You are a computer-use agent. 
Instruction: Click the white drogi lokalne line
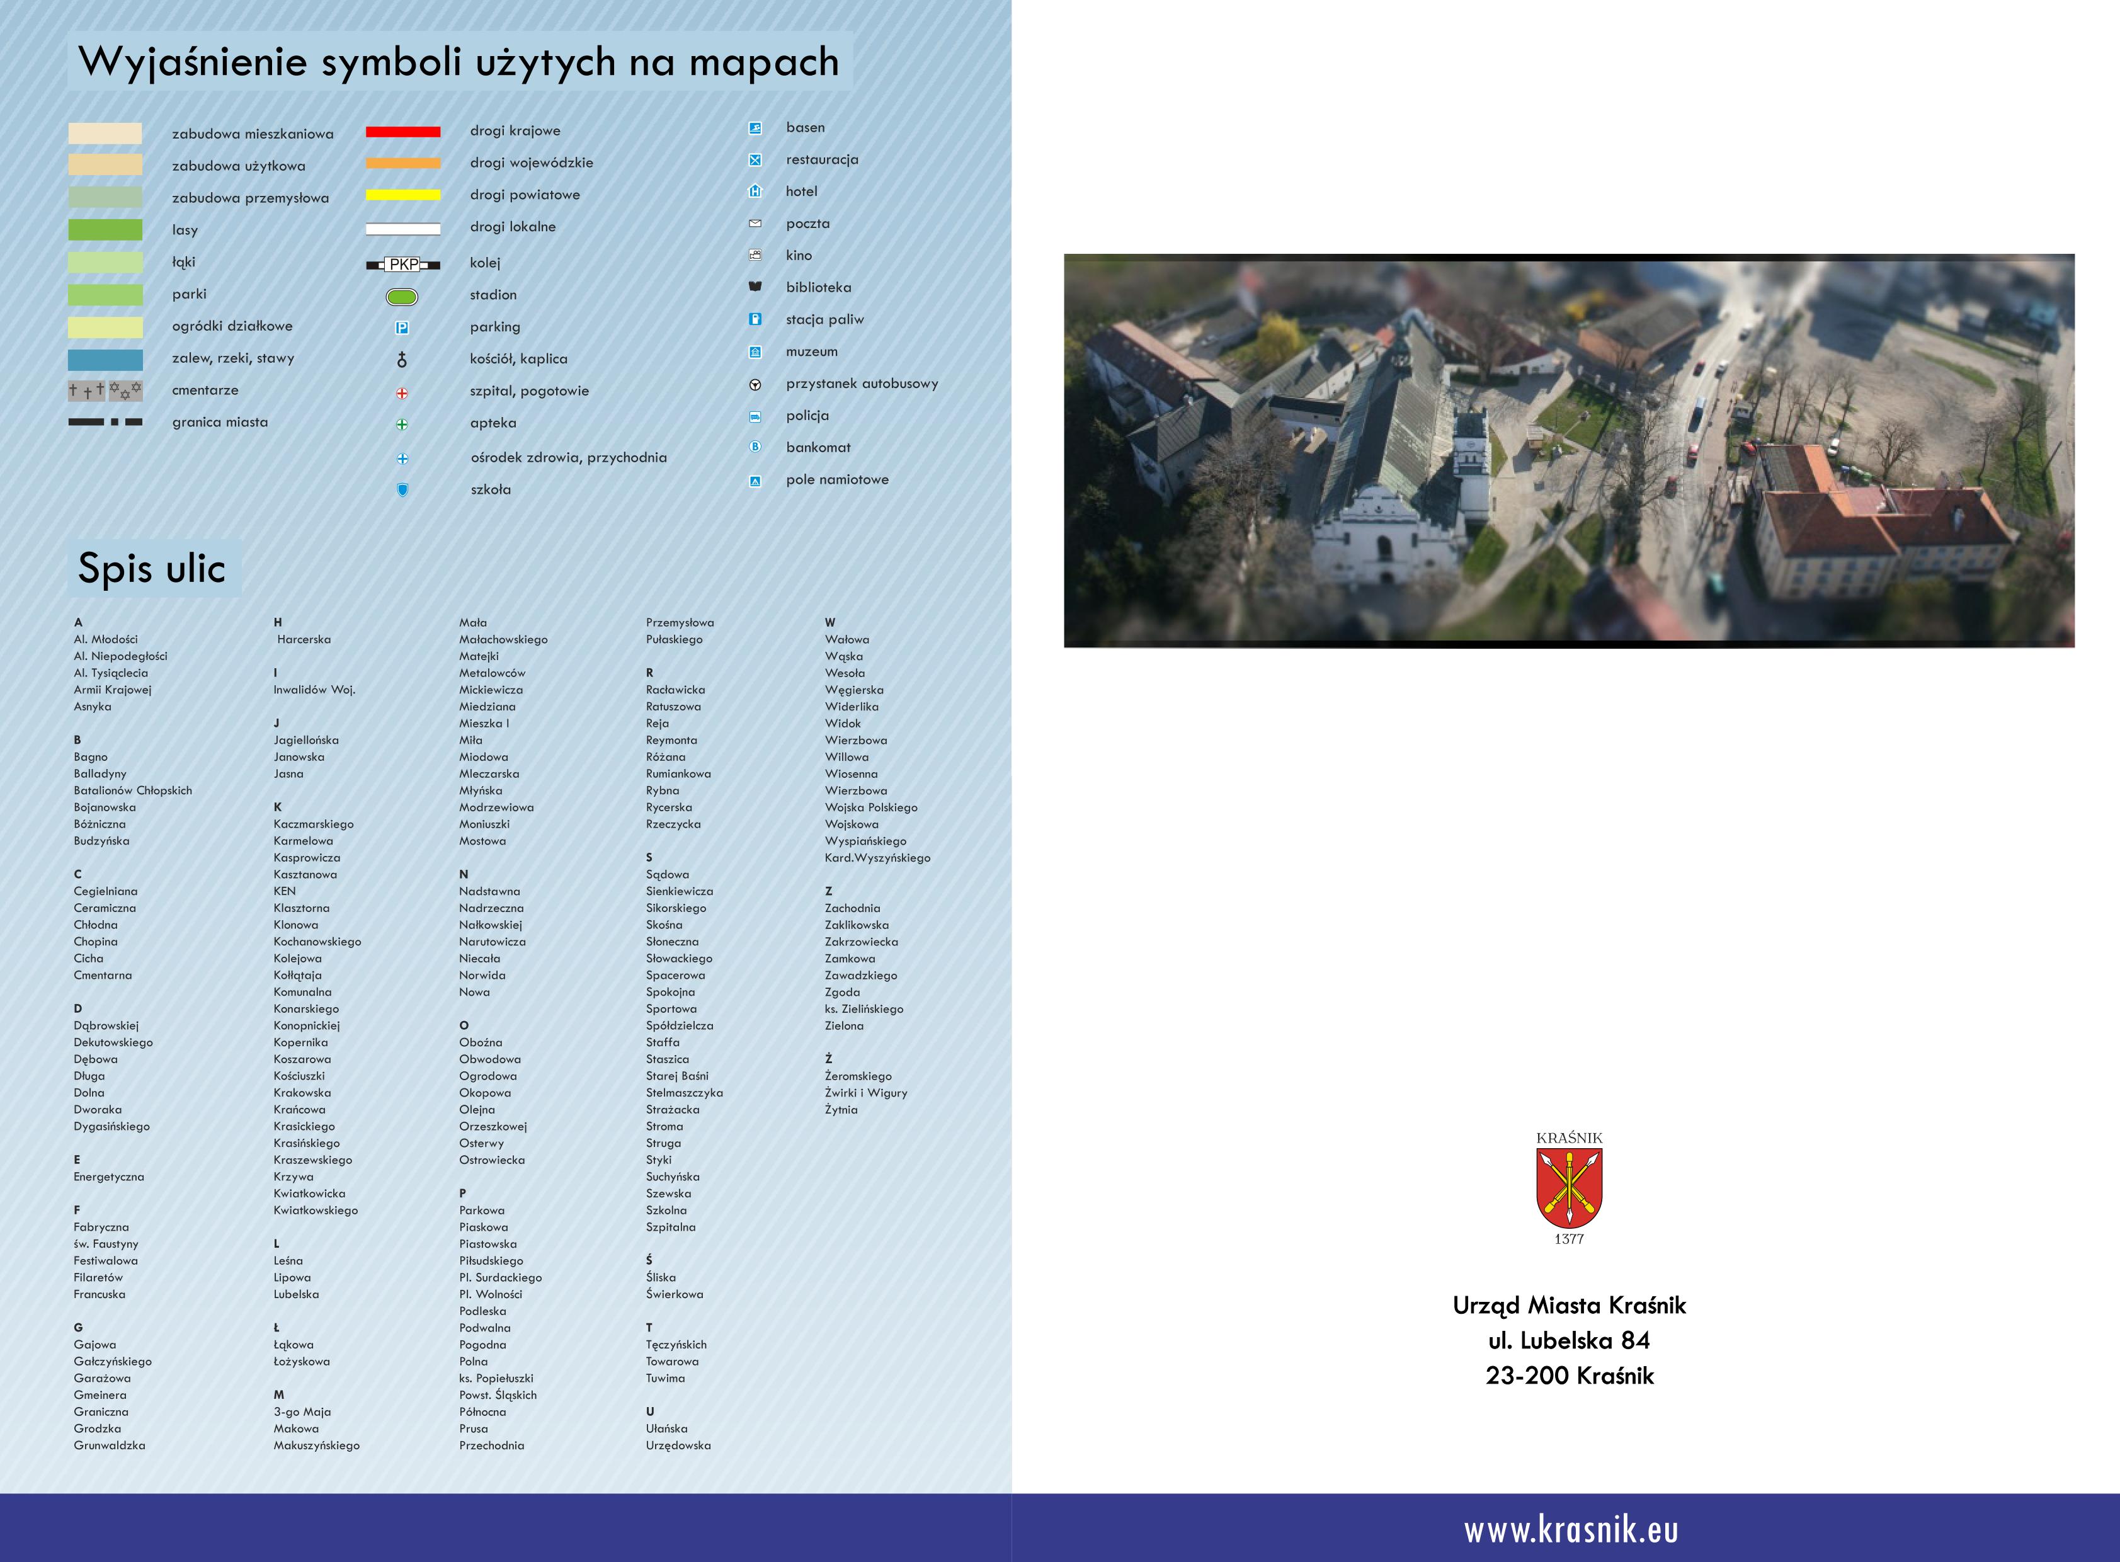pos(403,228)
